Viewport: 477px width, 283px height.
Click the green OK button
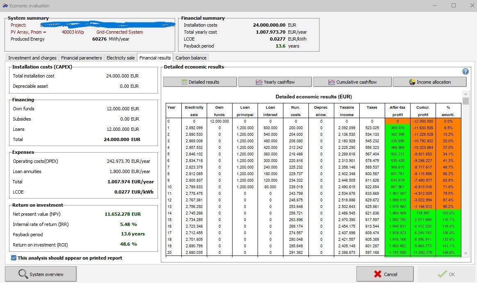pyautogui.click(x=446, y=274)
